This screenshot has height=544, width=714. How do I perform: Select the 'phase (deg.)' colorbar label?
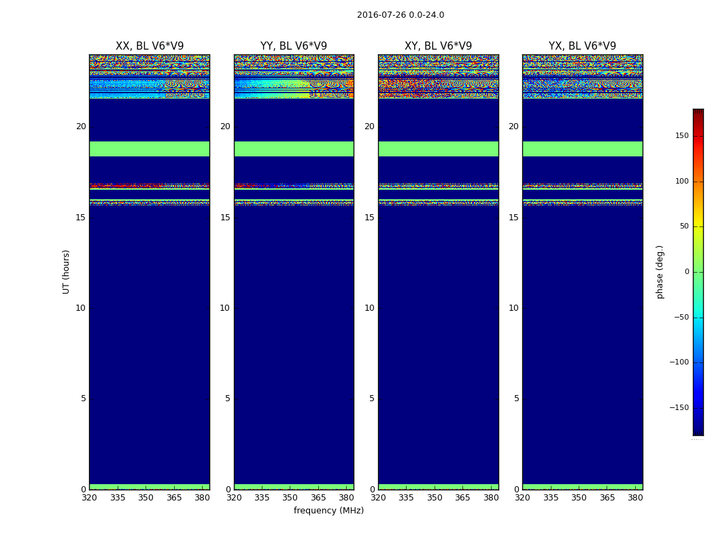pyautogui.click(x=660, y=271)
